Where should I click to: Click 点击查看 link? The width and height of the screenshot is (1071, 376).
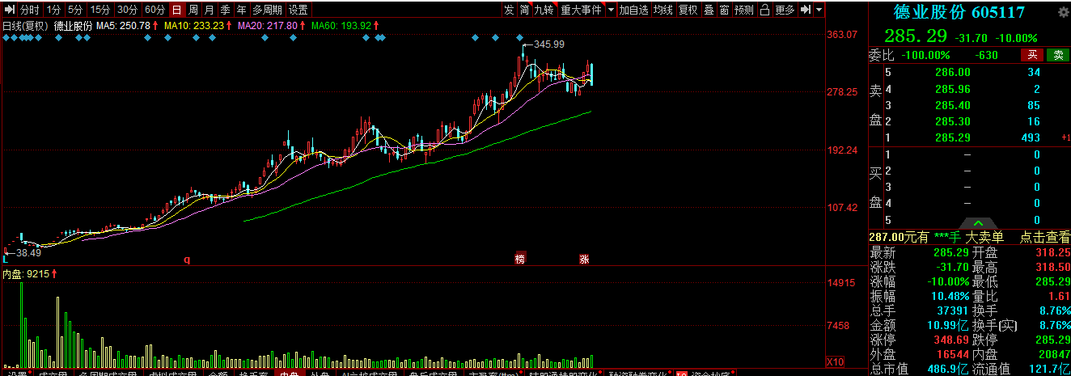coord(1043,237)
